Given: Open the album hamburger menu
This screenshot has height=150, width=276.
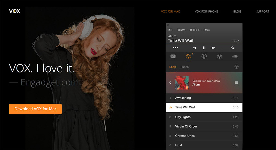Looking at the screenshot, I should pos(236,83).
